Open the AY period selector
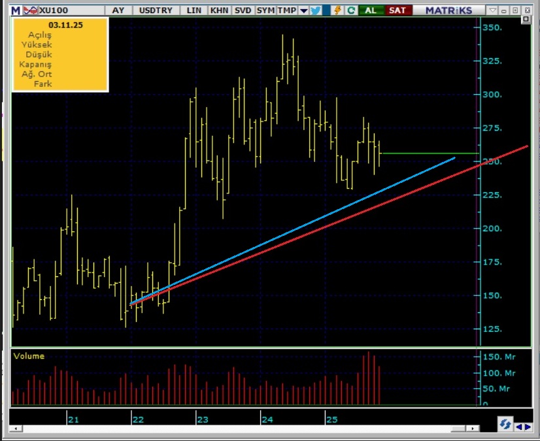 click(118, 10)
